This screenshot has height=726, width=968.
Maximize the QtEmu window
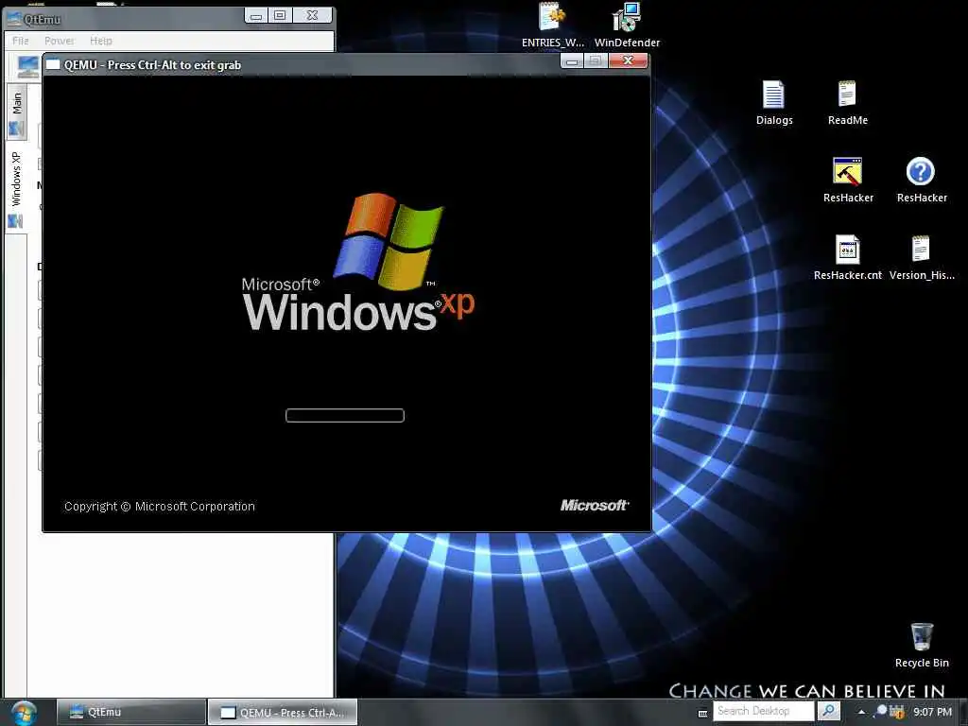coord(280,15)
